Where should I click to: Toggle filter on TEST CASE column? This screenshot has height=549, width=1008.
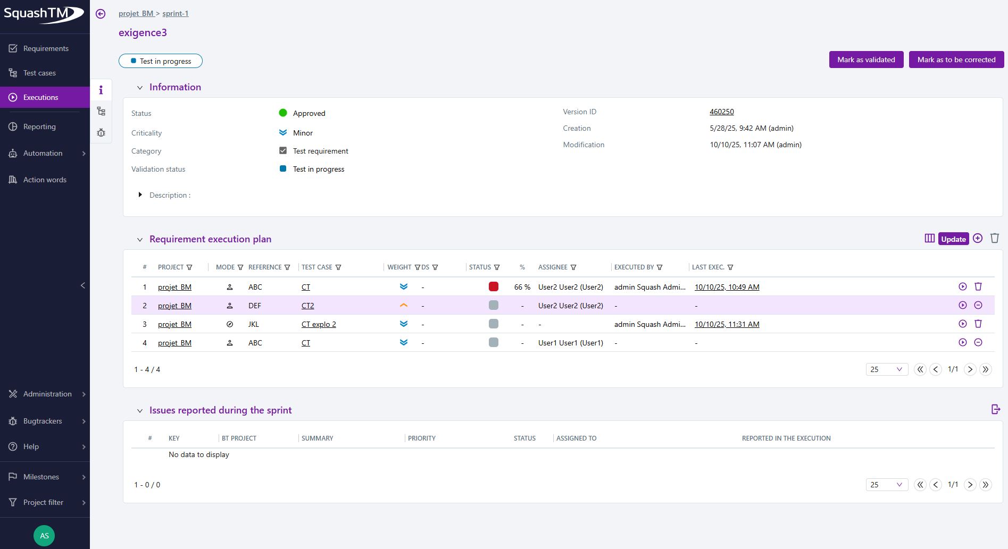(x=338, y=267)
